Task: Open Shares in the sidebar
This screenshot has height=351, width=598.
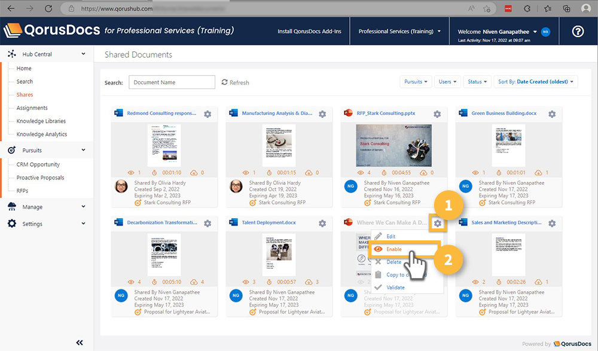Action: point(25,94)
